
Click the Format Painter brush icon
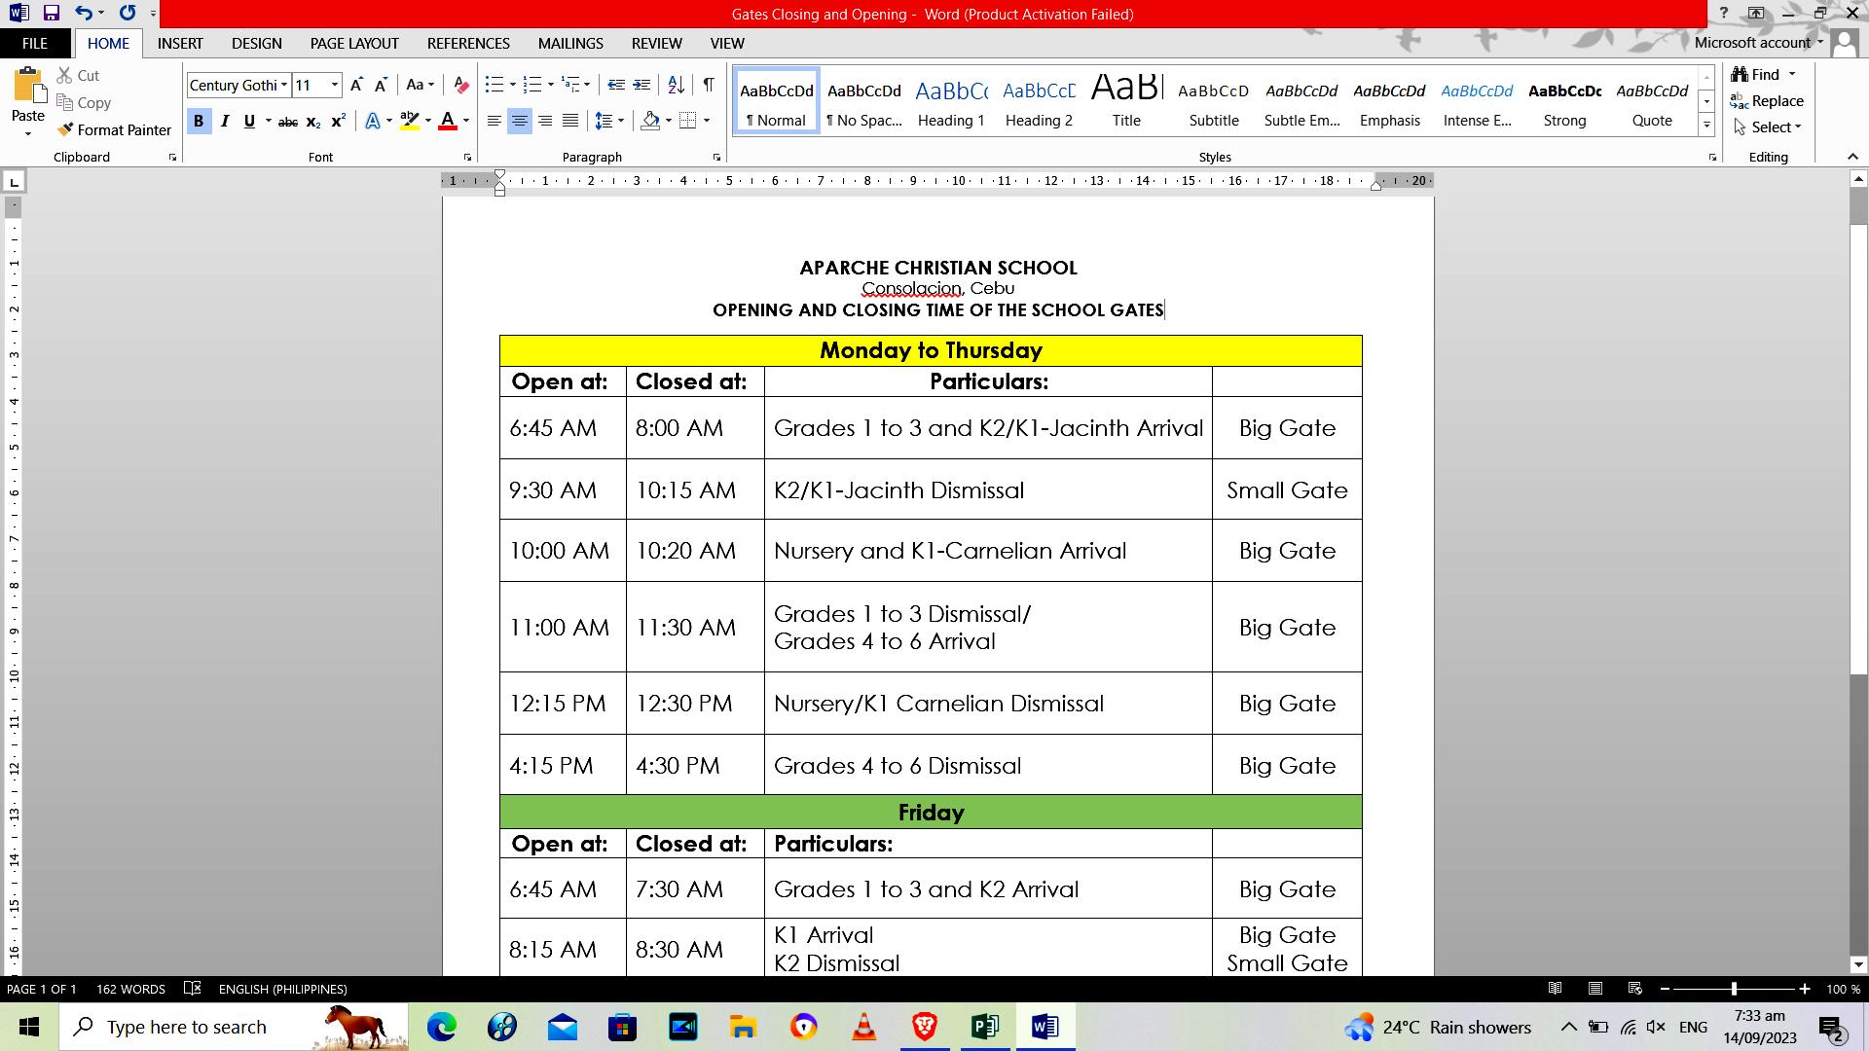click(65, 129)
